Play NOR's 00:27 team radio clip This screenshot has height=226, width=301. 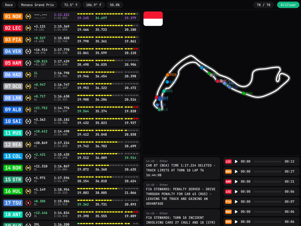236,171
